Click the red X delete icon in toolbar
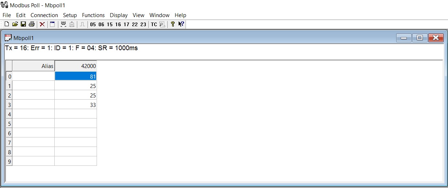Viewport: 448px width, 188px height. coord(42,24)
